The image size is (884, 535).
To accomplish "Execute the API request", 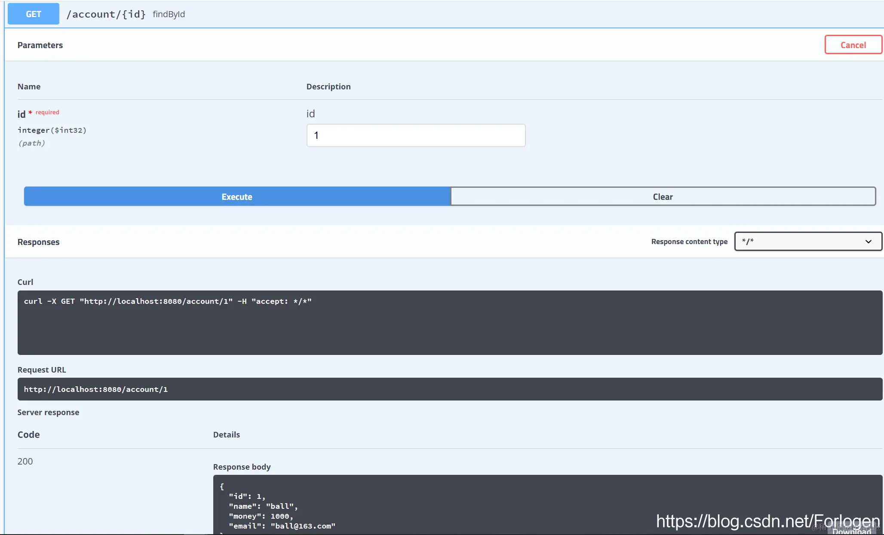I will tap(237, 196).
